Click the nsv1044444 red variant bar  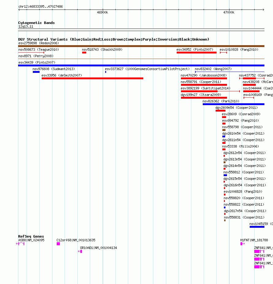point(251,91)
